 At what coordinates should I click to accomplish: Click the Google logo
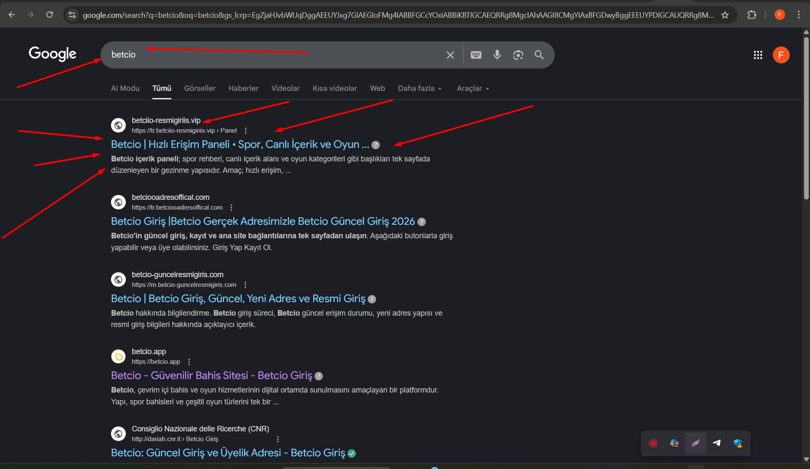[52, 54]
